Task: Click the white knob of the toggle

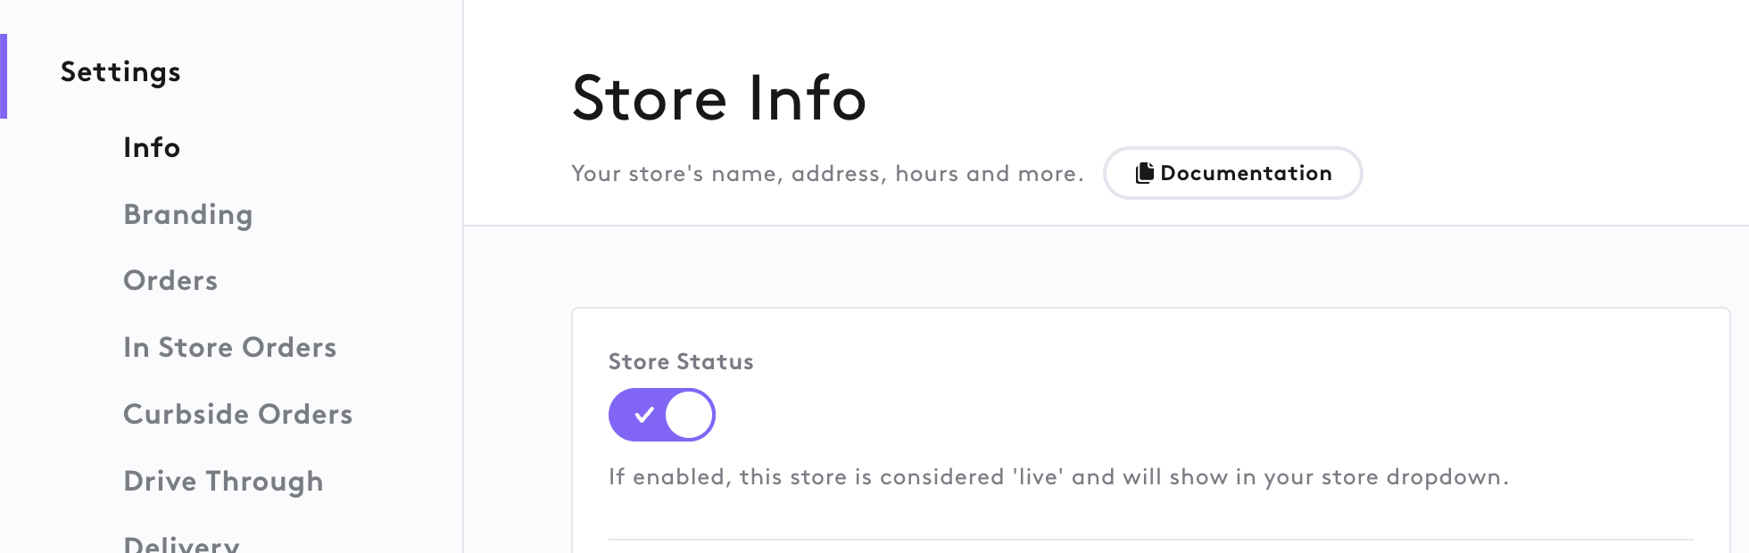Action: (x=689, y=415)
